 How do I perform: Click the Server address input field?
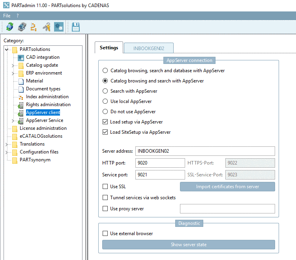205,151
